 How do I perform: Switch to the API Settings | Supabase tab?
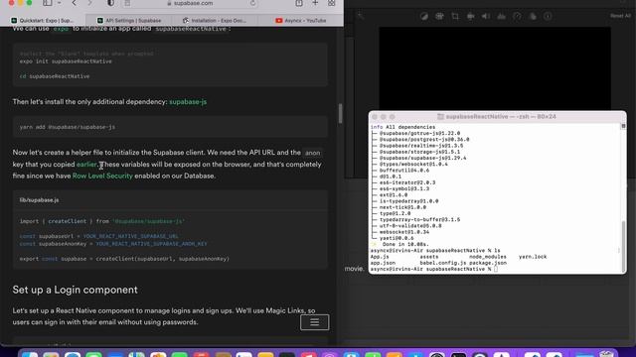129,20
